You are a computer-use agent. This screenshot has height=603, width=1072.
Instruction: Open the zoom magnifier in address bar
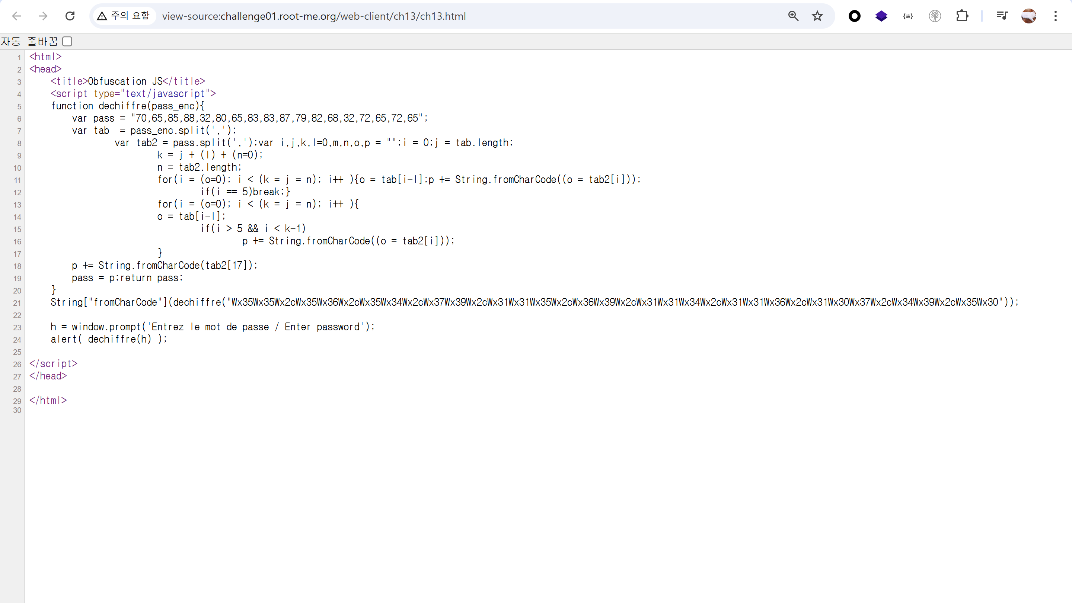tap(793, 16)
